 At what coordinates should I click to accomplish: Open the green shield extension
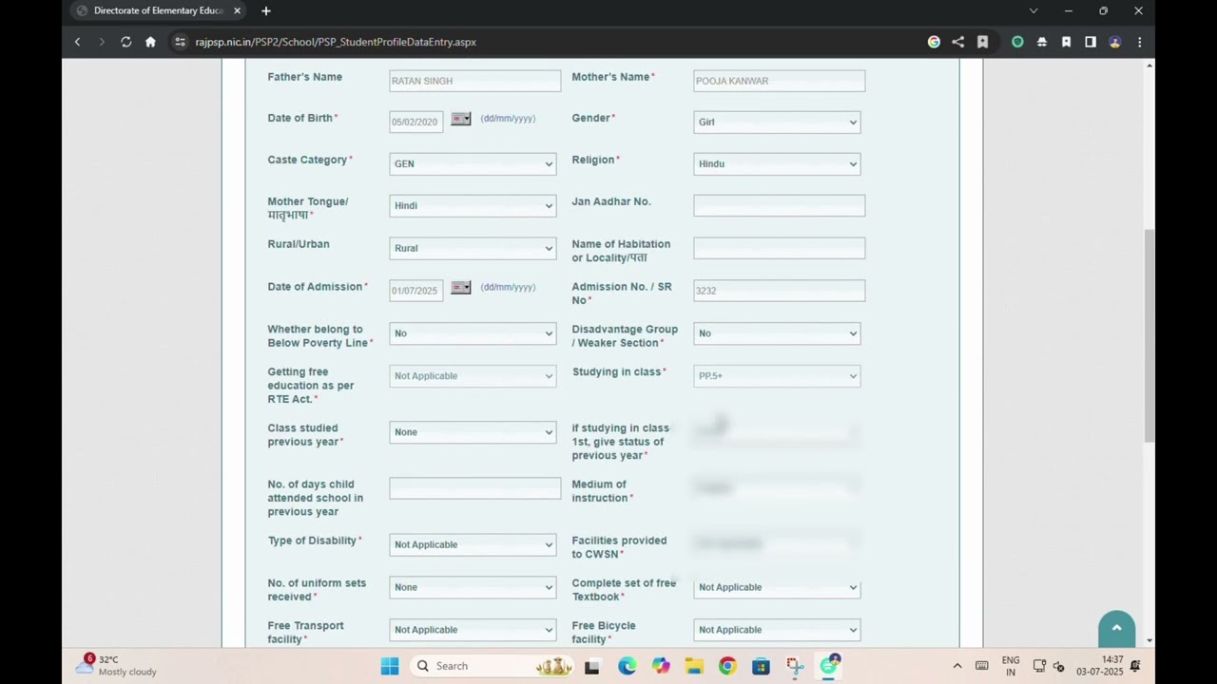1017,42
